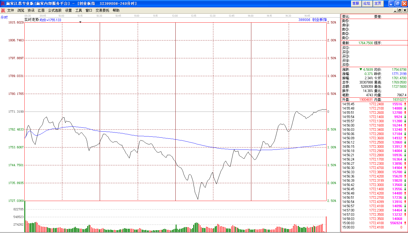Click the 1727.0369 price axis label
The height and width of the screenshot is (233, 408).
pos(16,201)
